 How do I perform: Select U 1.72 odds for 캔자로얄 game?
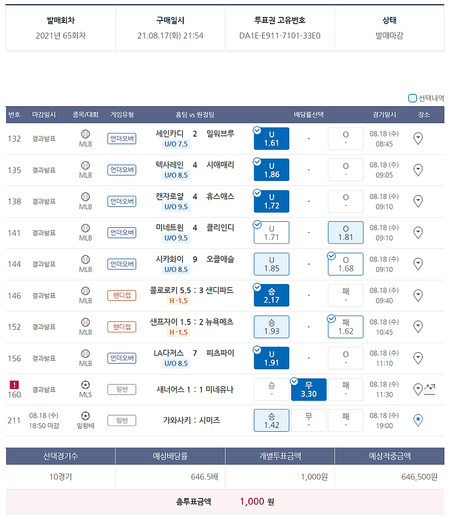pos(271,201)
